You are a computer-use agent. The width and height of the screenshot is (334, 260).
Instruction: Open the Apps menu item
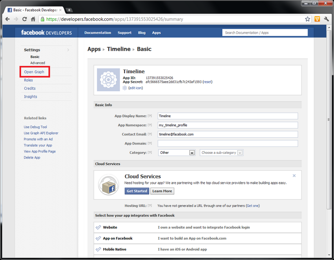[x=156, y=33]
